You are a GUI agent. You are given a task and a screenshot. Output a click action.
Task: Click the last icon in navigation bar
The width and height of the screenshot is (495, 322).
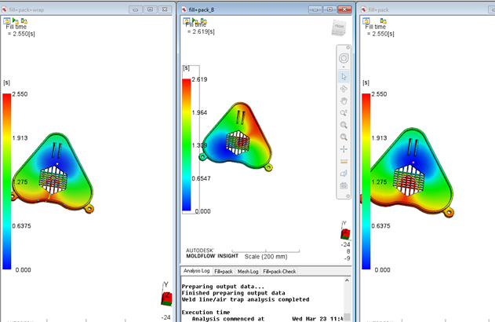(344, 185)
